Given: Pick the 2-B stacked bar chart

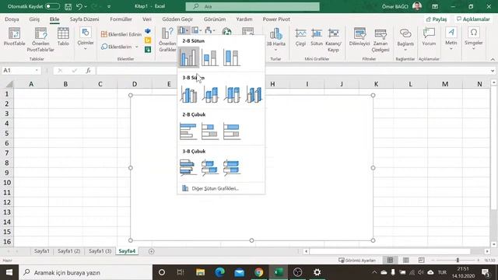Looking at the screenshot, I should (x=210, y=131).
